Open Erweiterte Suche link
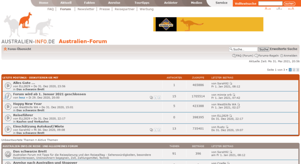 point(284,49)
